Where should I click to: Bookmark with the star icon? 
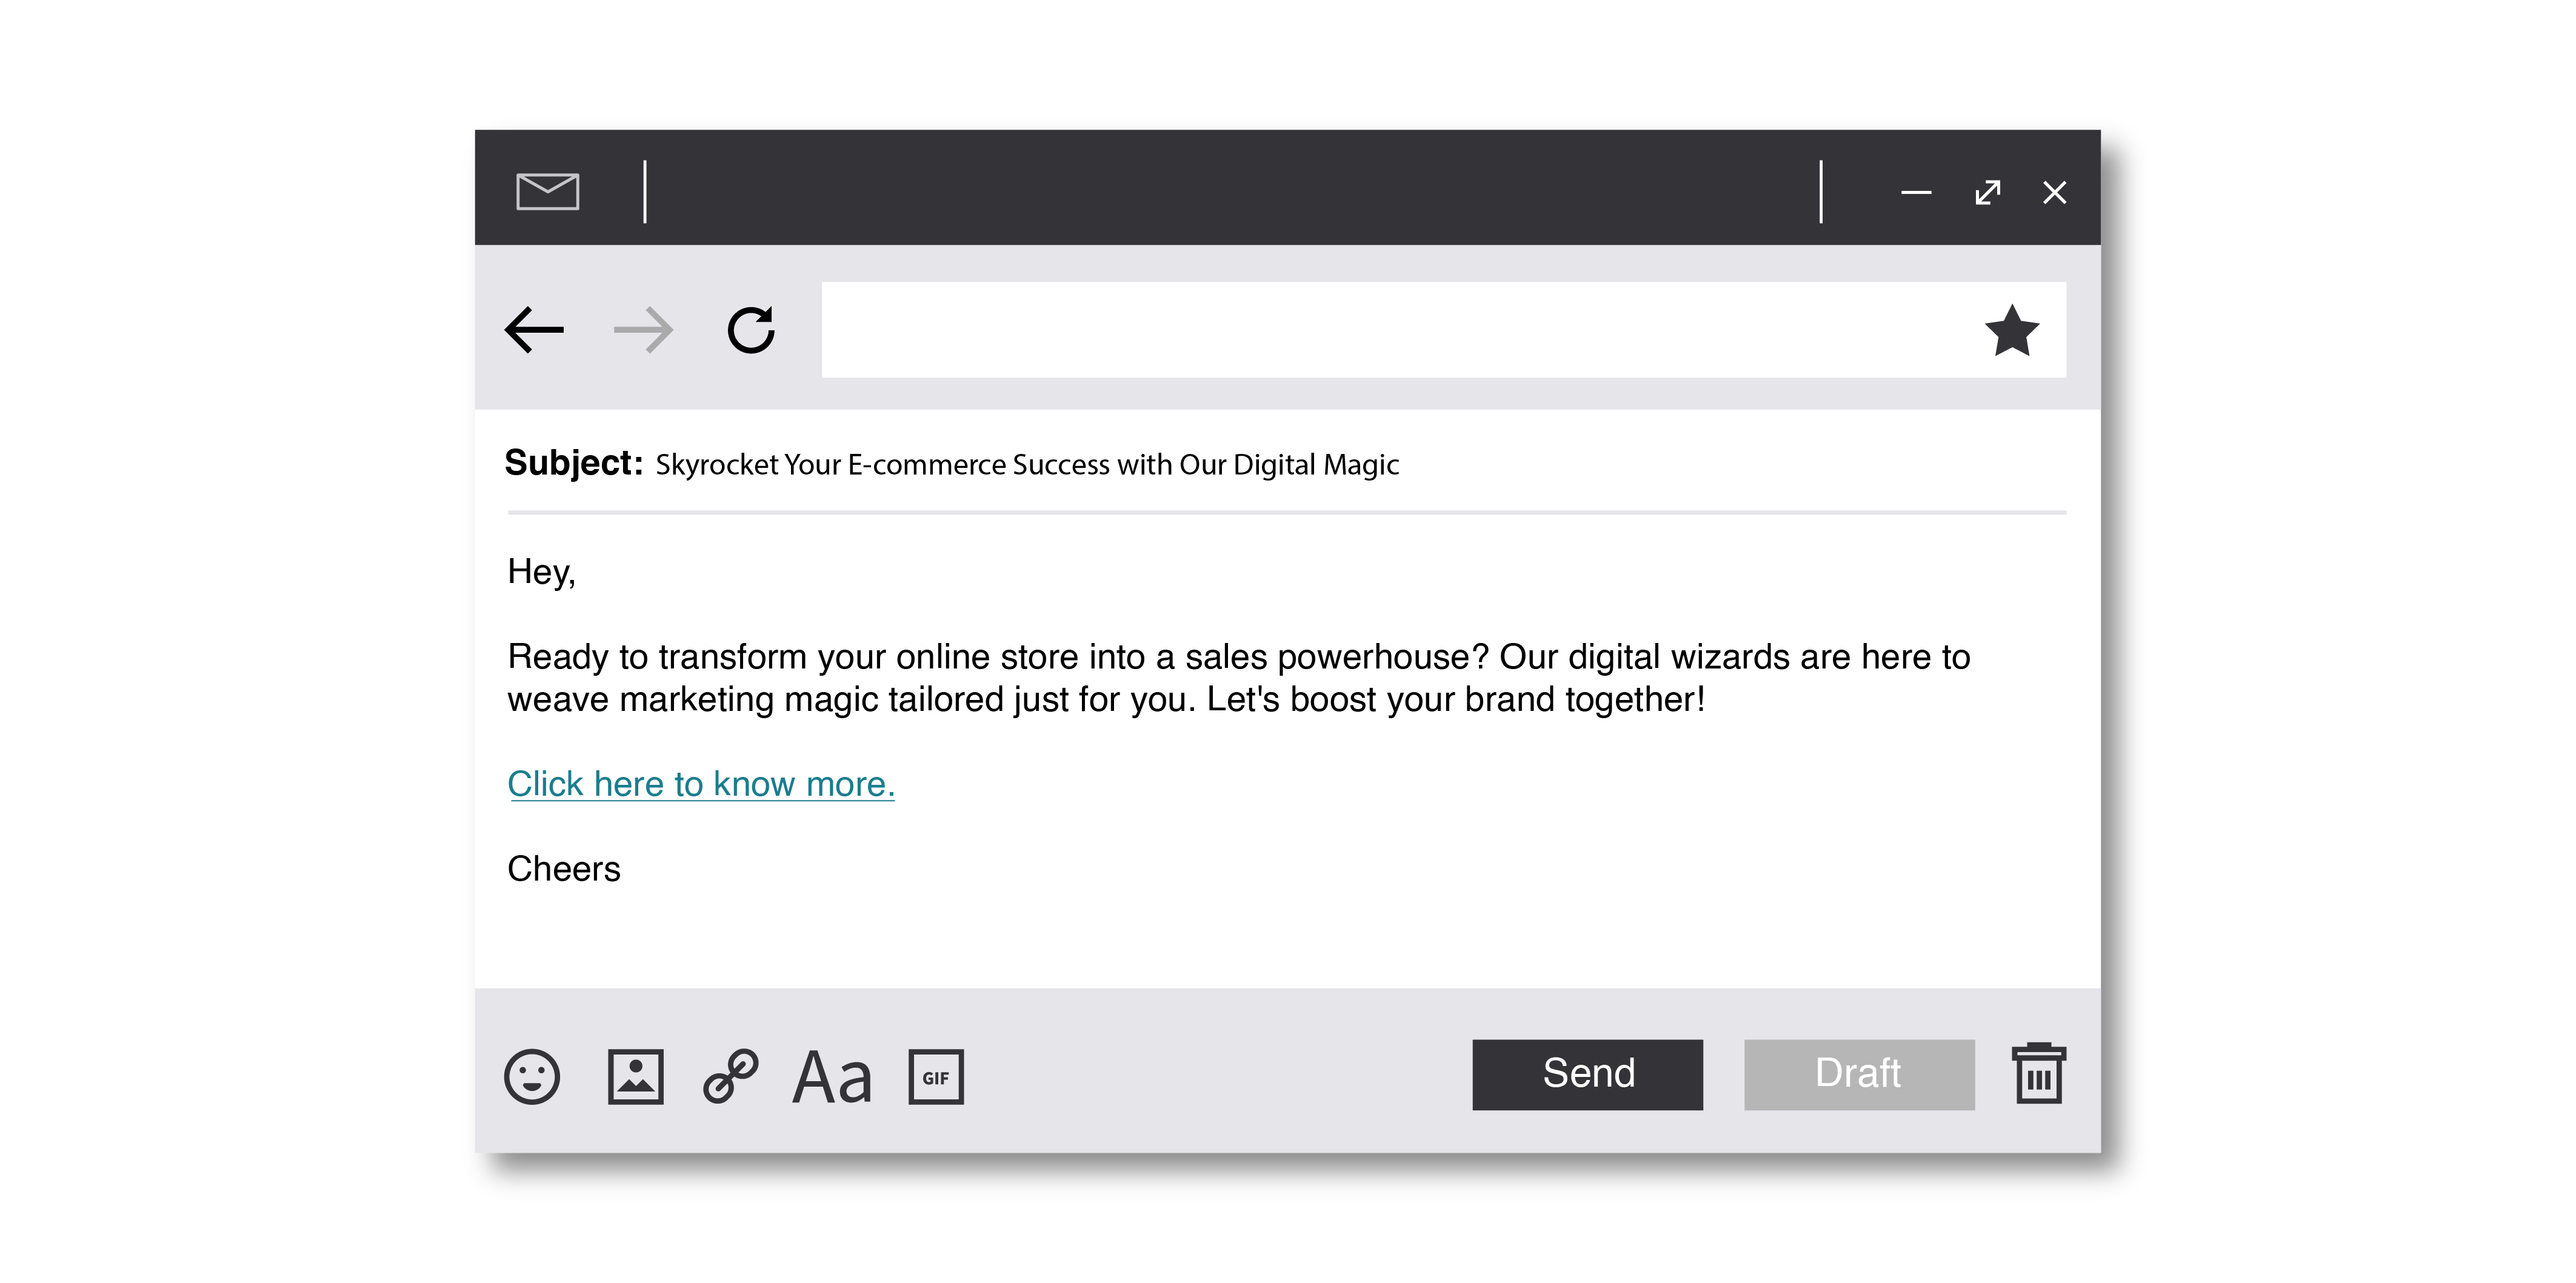coord(2011,330)
